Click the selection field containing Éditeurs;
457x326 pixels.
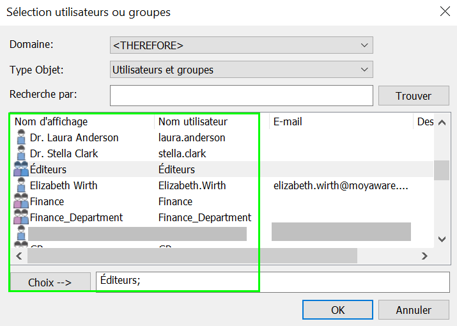pos(273,281)
